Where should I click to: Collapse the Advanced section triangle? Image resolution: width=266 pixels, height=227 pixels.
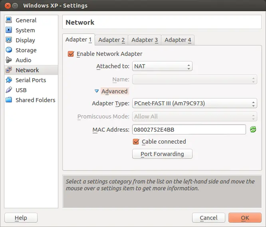coord(97,91)
